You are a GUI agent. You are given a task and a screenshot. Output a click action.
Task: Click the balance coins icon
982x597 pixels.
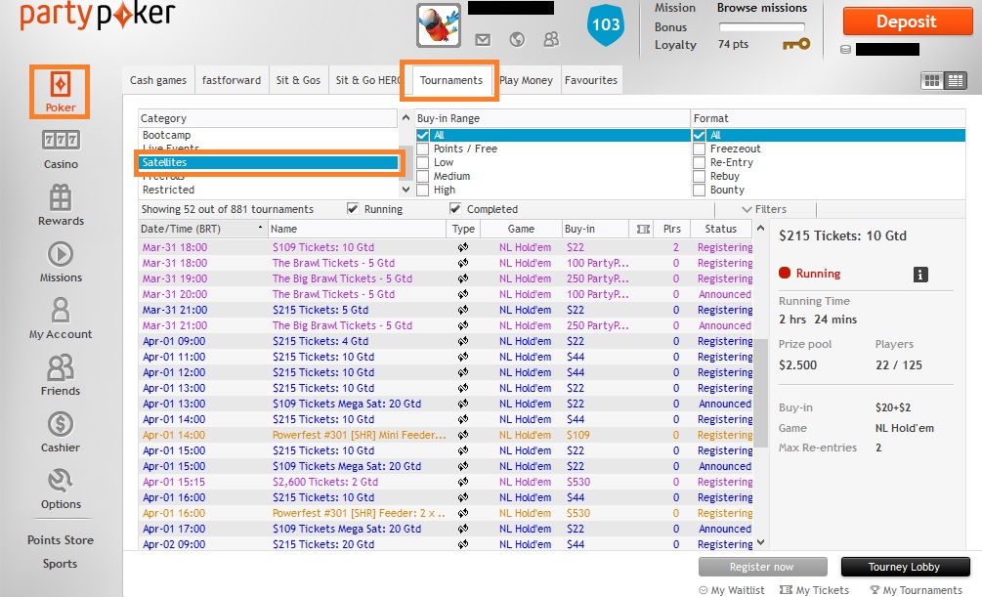[845, 50]
